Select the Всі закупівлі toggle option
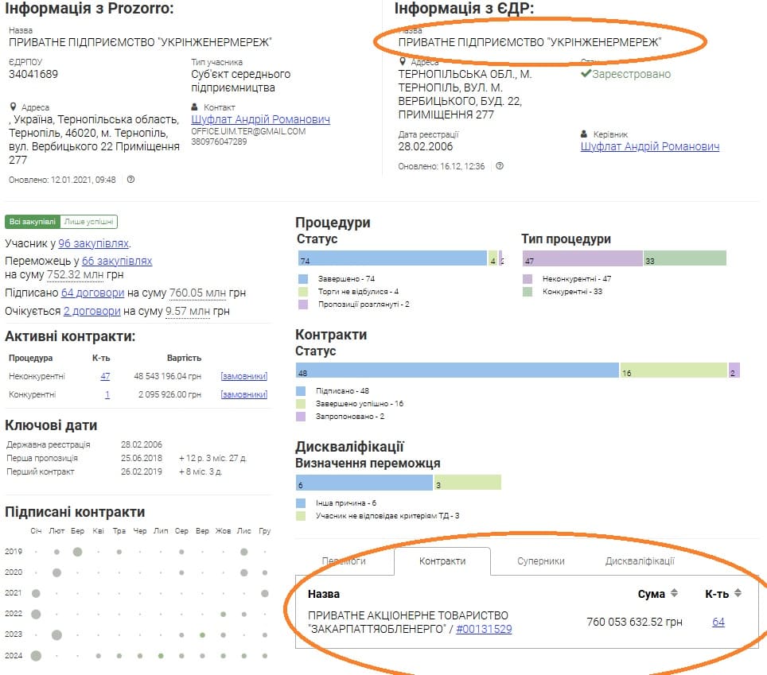This screenshot has height=675, width=767. 33,222
